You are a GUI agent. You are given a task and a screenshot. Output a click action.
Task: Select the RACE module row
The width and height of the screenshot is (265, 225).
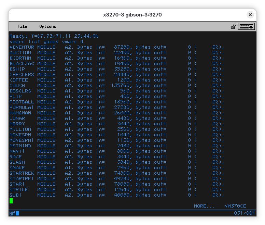(117, 157)
